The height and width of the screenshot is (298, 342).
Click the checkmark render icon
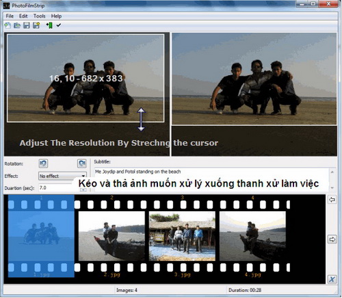click(59, 25)
